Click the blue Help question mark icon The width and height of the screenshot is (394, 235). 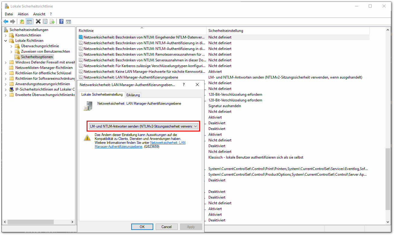tap(61, 21)
